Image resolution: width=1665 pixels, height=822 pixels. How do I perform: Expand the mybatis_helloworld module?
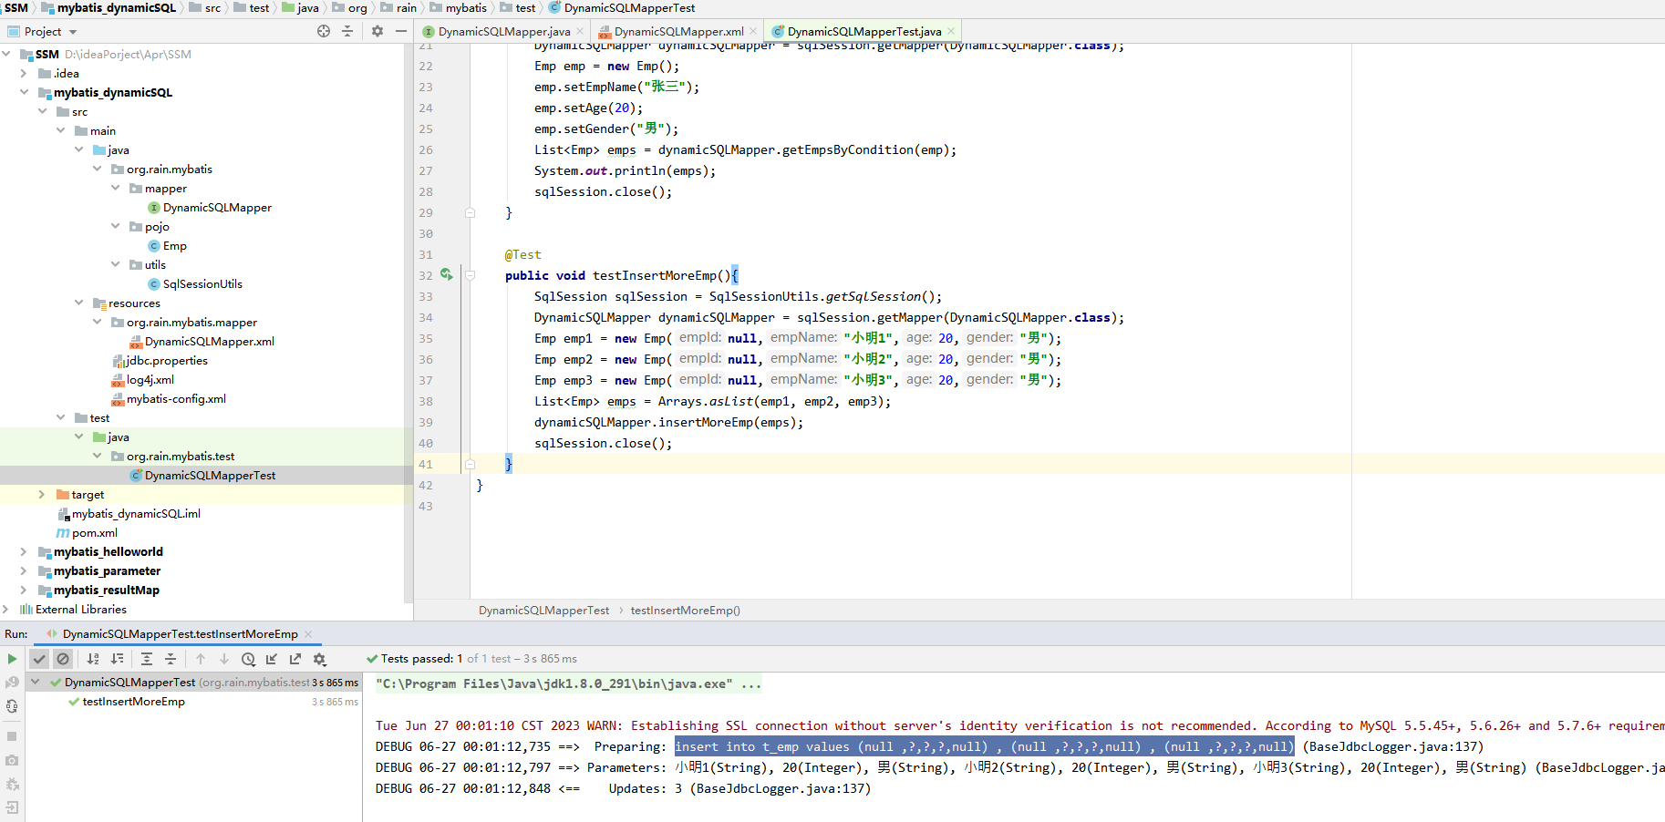coord(24,551)
